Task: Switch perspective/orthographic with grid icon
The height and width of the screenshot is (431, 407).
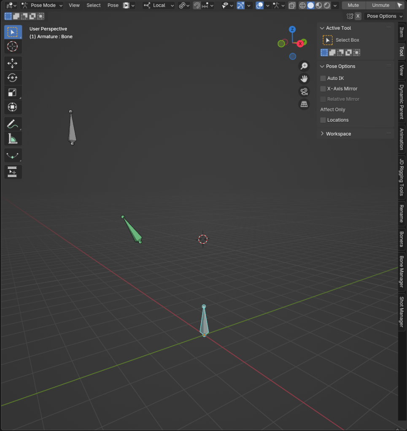Action: coord(304,104)
